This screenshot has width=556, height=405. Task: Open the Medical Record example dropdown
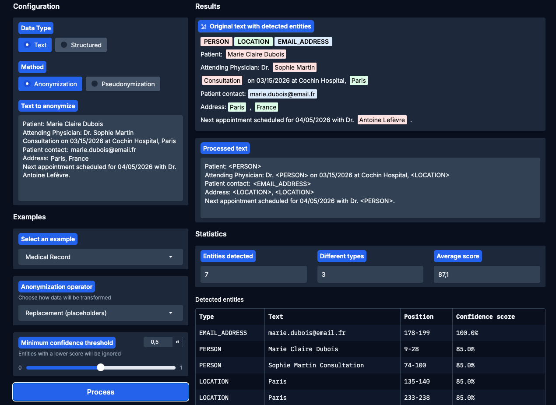pyautogui.click(x=101, y=257)
